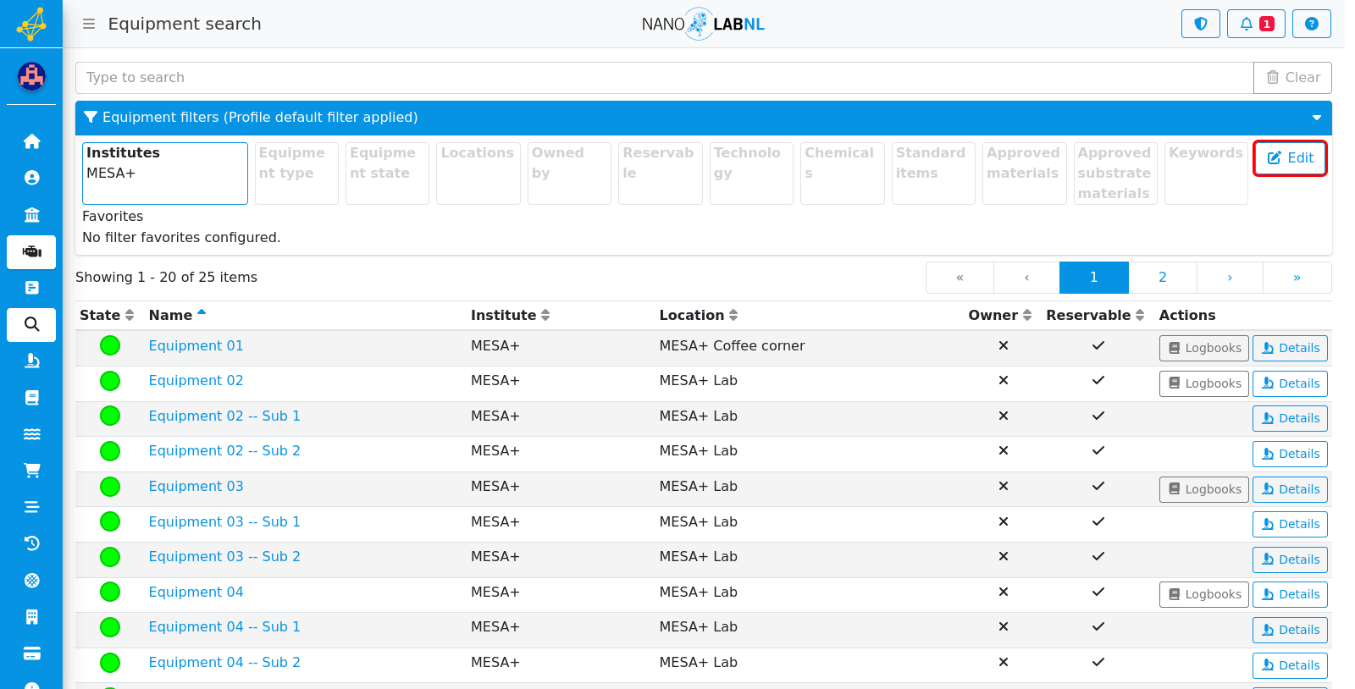The height and width of the screenshot is (689, 1355).
Task: Select the equipment engine sidebar icon
Action: [32, 251]
